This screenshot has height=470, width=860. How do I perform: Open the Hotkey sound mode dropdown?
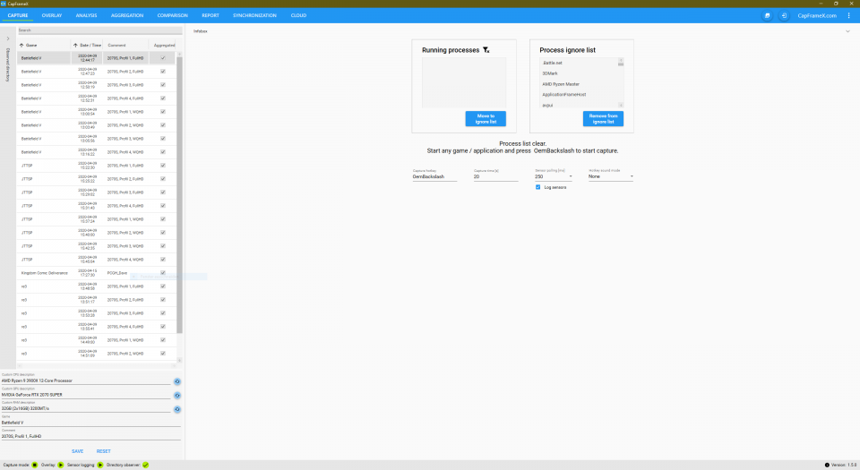coord(610,176)
